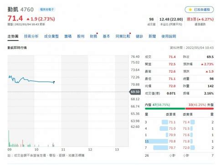Screen dimensions: 216x165
Task: Switch to the 技術分析 tab
Action: coord(31,36)
